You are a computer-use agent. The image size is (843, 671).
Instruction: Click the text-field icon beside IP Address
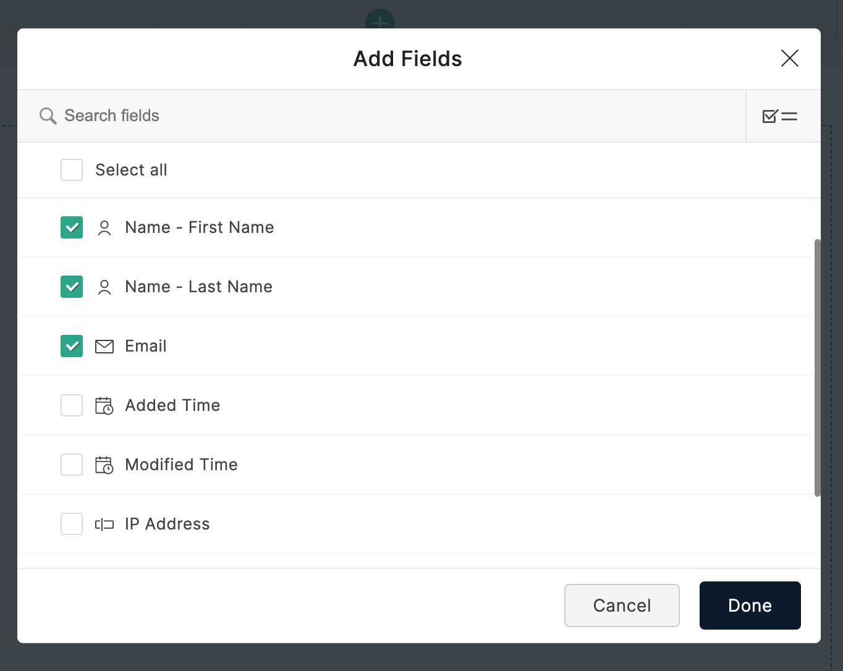point(104,525)
